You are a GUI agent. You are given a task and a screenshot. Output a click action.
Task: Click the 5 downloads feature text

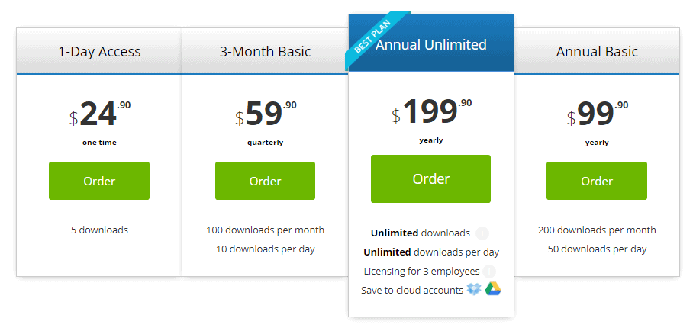[99, 230]
